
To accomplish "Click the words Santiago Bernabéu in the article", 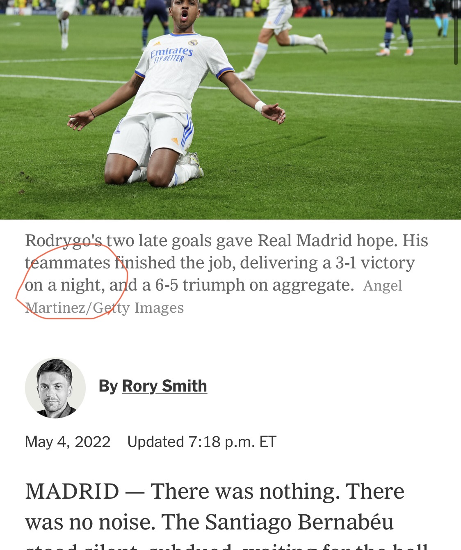I will [x=299, y=522].
